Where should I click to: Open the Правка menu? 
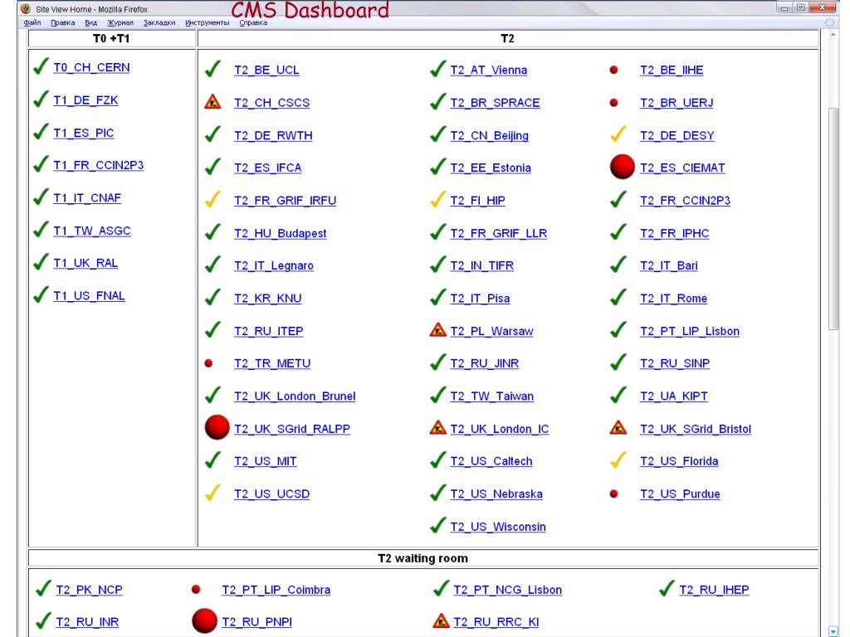click(63, 22)
